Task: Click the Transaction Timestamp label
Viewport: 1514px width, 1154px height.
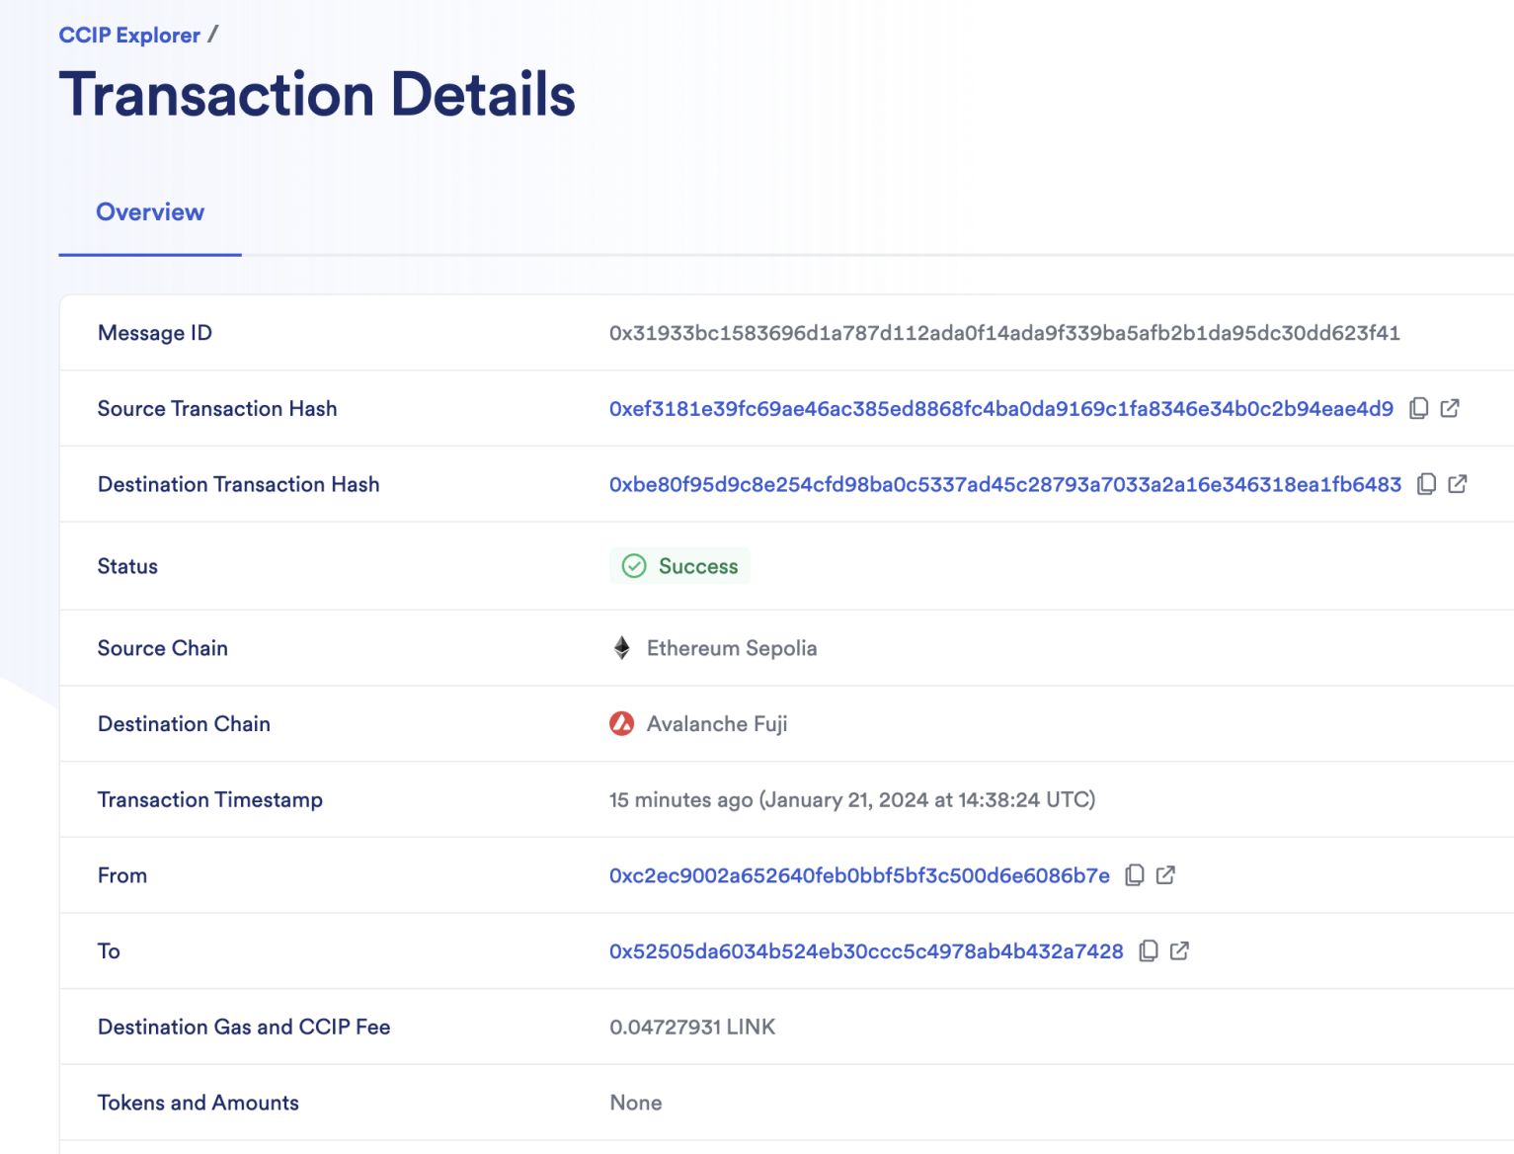Action: (210, 800)
